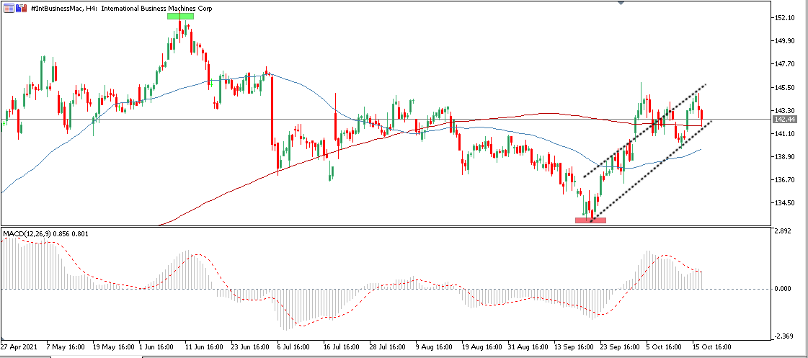
Task: Select the green rectangle at the June high
Action: pos(179,16)
